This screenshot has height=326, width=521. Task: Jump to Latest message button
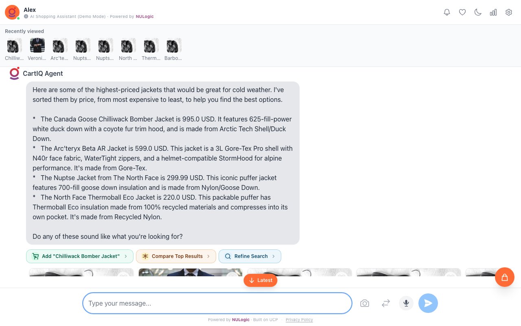260,280
